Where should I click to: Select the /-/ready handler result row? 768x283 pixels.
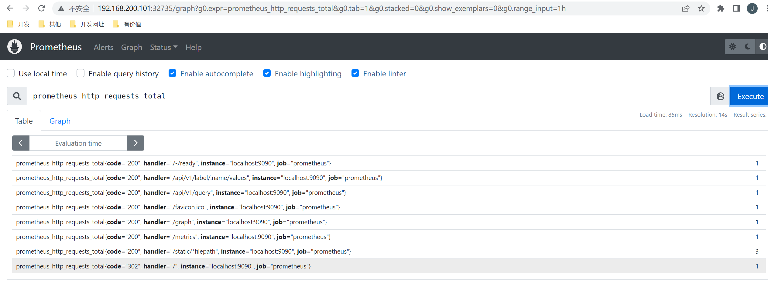coord(389,163)
